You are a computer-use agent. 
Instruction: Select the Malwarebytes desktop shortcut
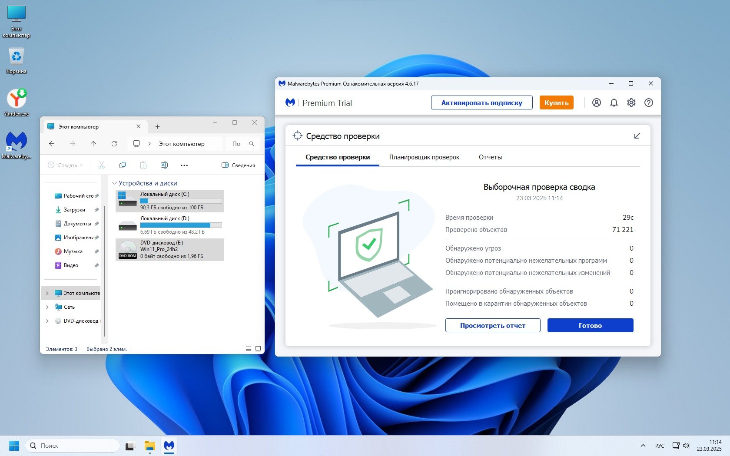(17, 145)
